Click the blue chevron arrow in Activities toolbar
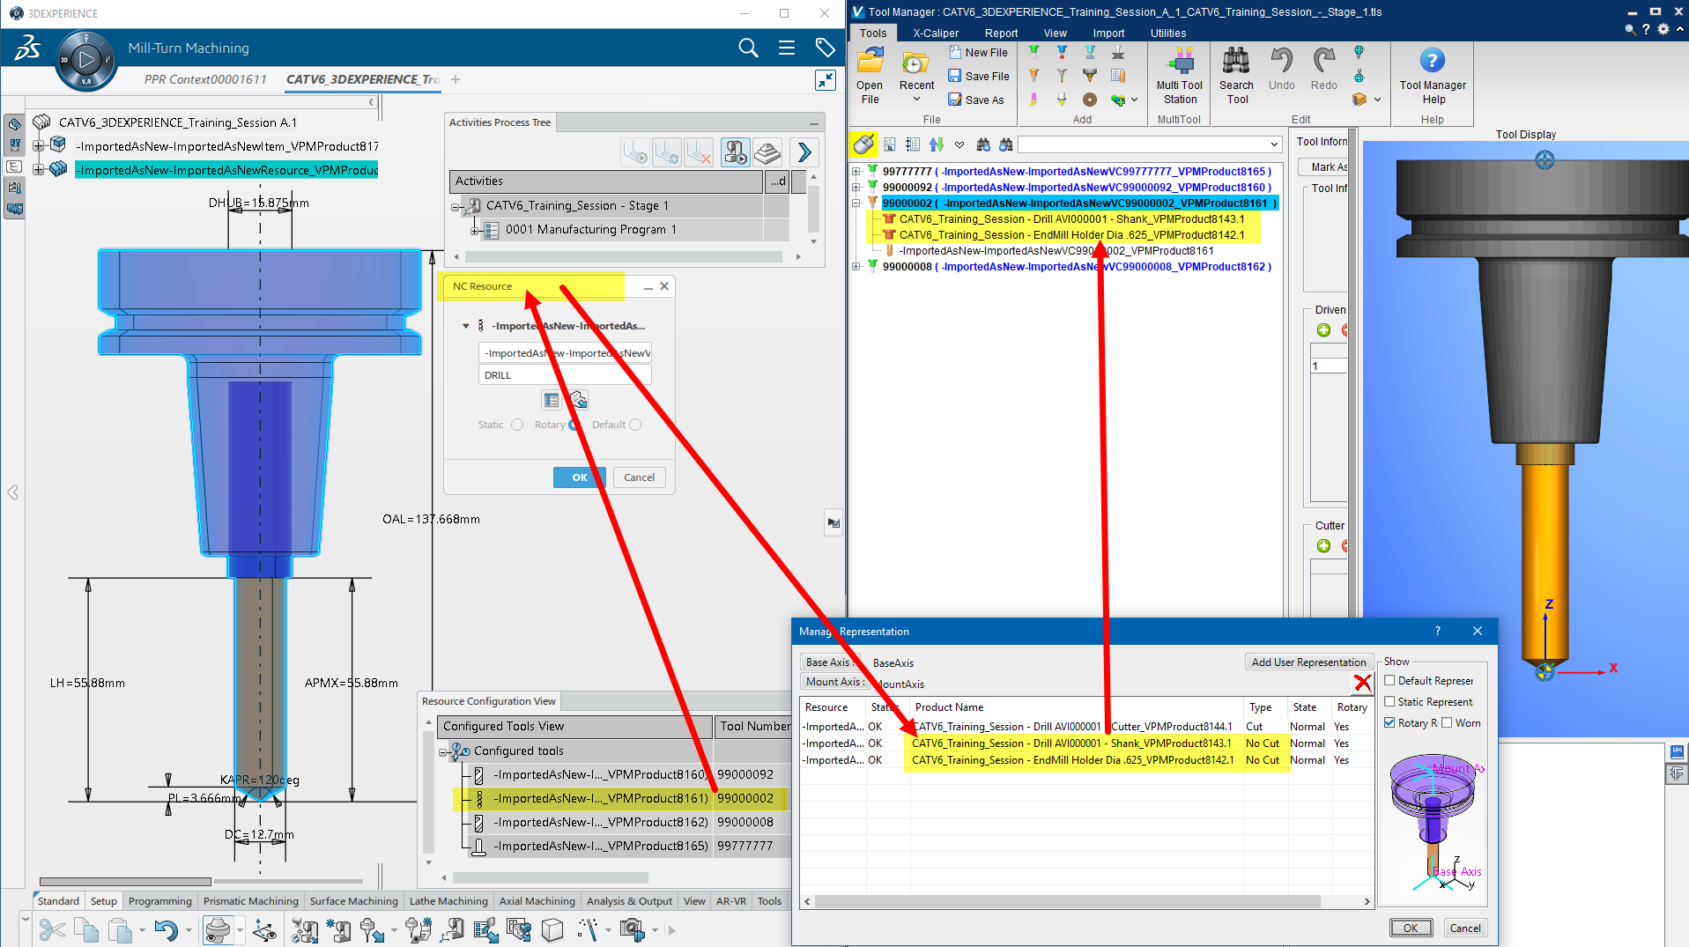The width and height of the screenshot is (1689, 947). (804, 152)
